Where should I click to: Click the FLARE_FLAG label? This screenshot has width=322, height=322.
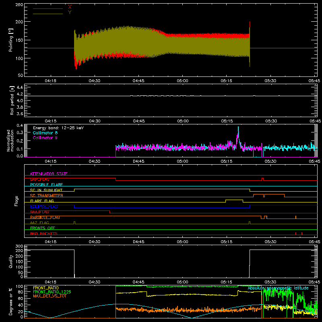tap(42, 201)
